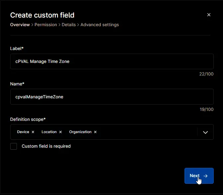Go to the Overview step
Viewport: 223px width, 195px height.
click(20, 25)
